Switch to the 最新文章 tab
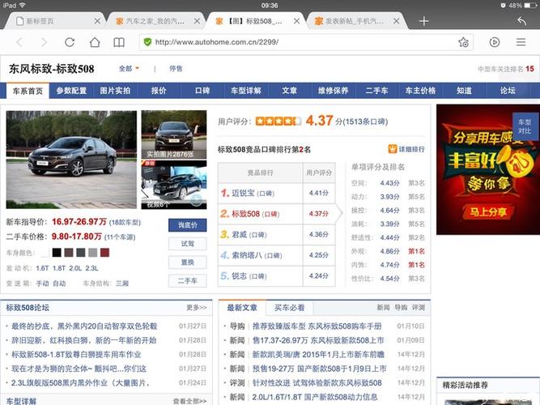Image resolution: width=540 pixels, height=405 pixels. [242, 308]
